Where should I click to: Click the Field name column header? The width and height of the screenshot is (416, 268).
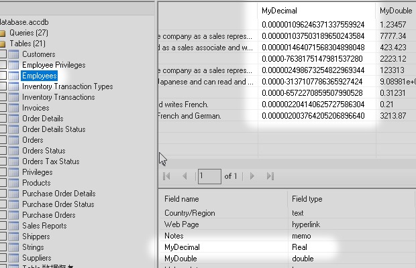pos(181,199)
